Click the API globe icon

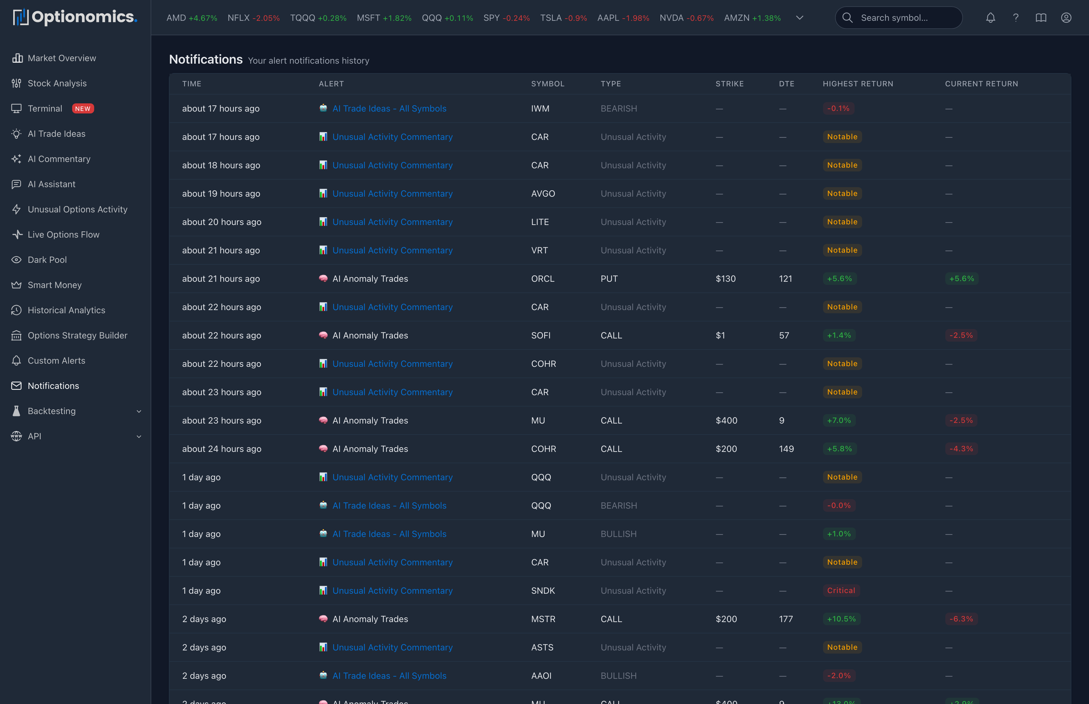tap(16, 436)
